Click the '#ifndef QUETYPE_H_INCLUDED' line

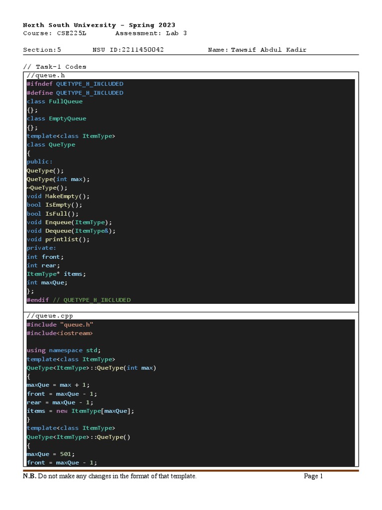click(x=75, y=84)
